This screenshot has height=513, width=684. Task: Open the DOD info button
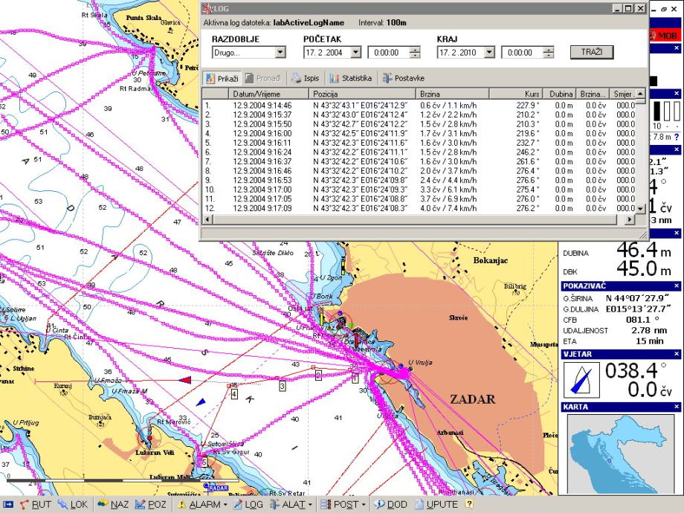pos(390,505)
